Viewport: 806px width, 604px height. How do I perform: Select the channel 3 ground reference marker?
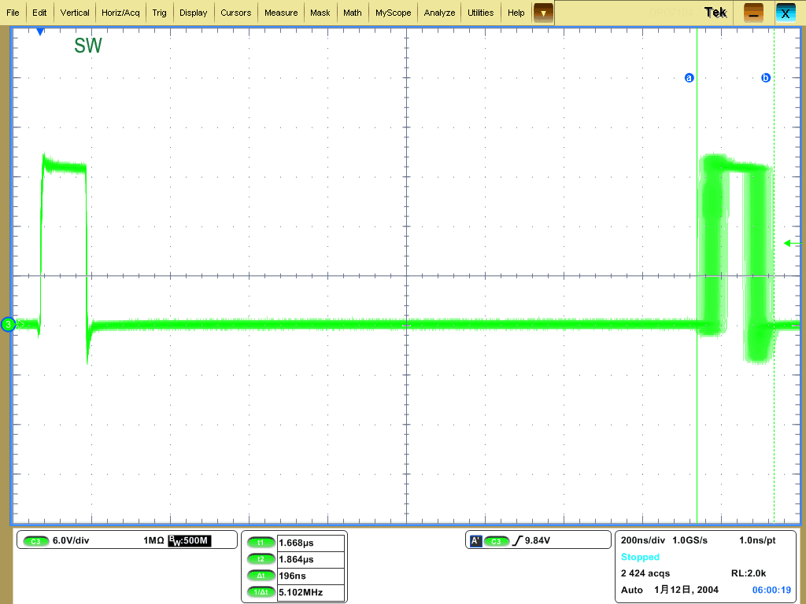[x=8, y=325]
